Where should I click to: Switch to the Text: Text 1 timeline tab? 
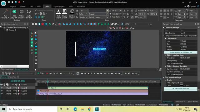point(13,77)
